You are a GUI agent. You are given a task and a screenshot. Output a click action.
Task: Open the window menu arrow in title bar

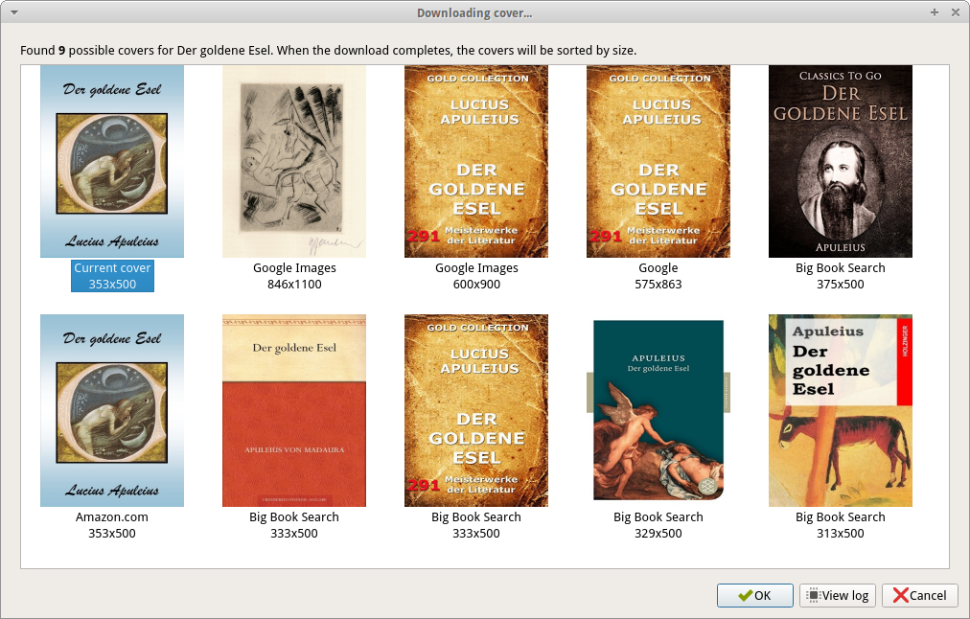pyautogui.click(x=13, y=12)
